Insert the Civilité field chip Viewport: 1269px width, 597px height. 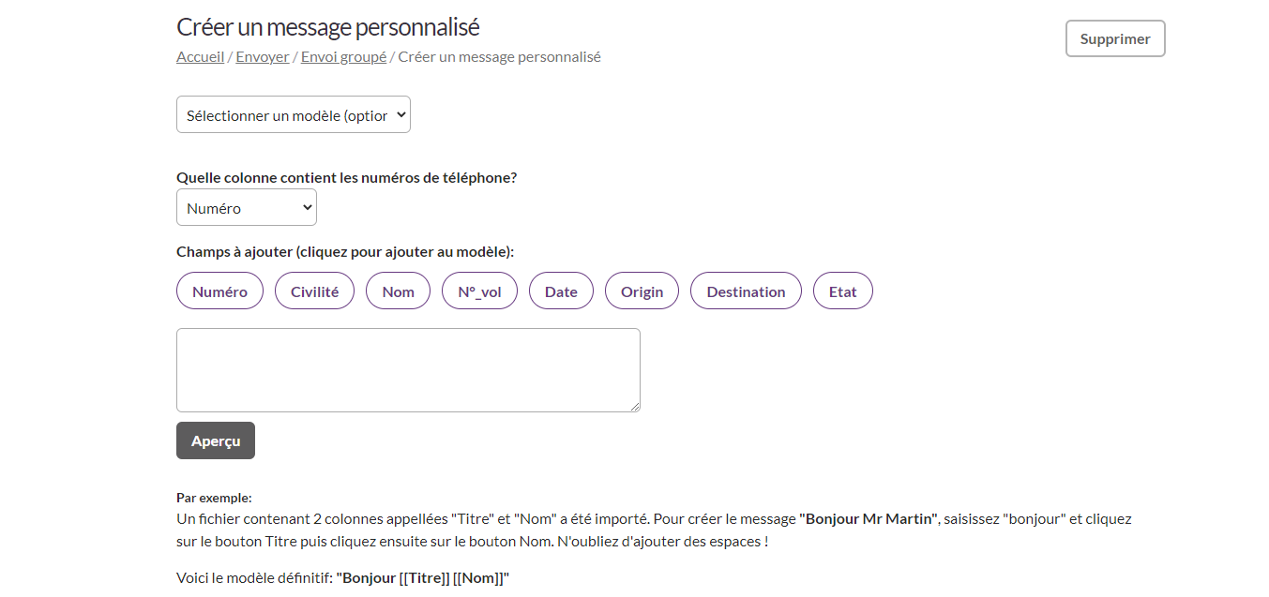(314, 291)
